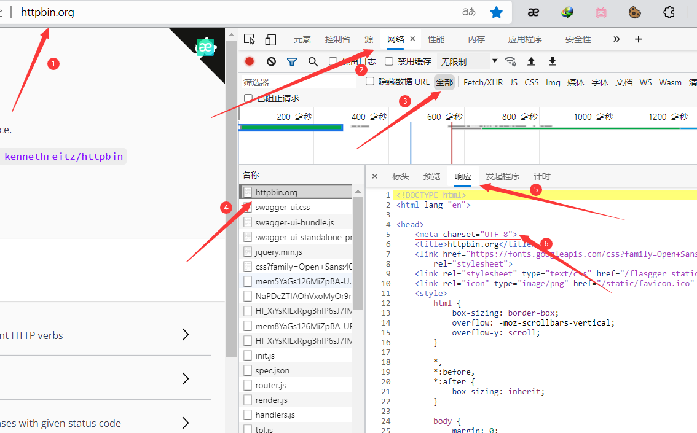Click the httpbin.org address bar
Viewport: 697px width, 433px height.
click(x=47, y=12)
